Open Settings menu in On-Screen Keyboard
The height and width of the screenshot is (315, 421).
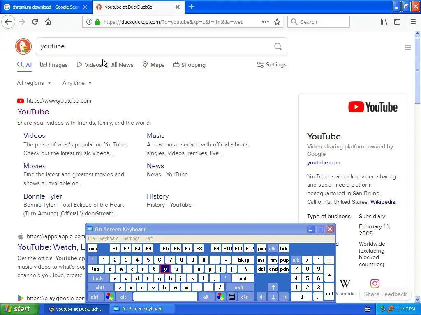pos(131,238)
